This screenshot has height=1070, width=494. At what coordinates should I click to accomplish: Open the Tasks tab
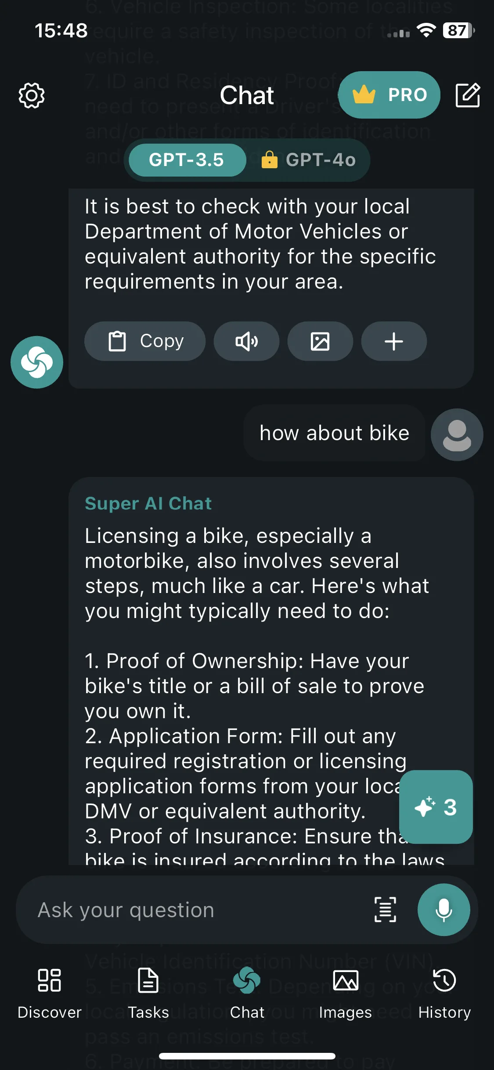tap(148, 994)
